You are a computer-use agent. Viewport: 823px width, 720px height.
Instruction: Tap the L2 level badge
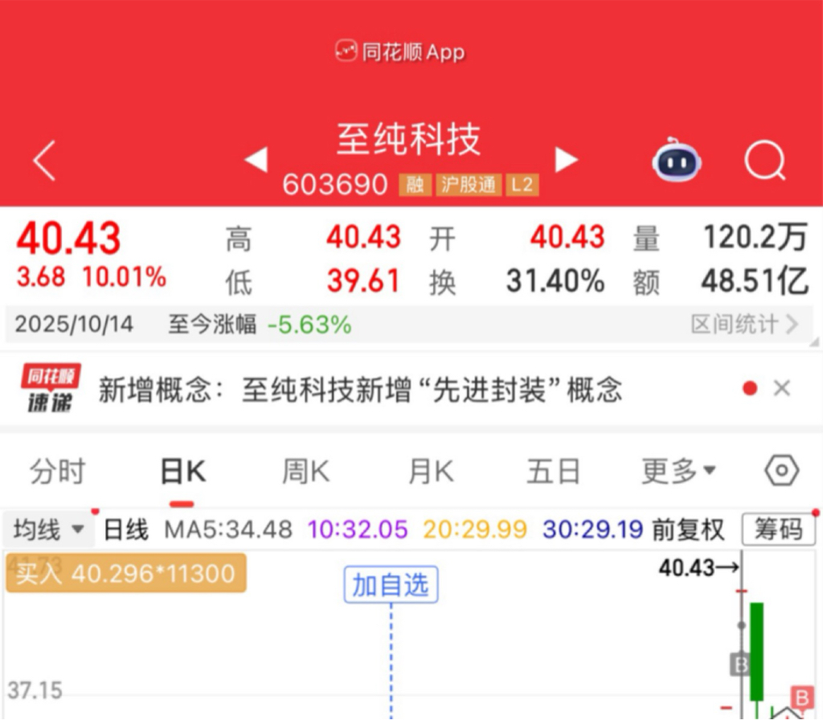(522, 185)
